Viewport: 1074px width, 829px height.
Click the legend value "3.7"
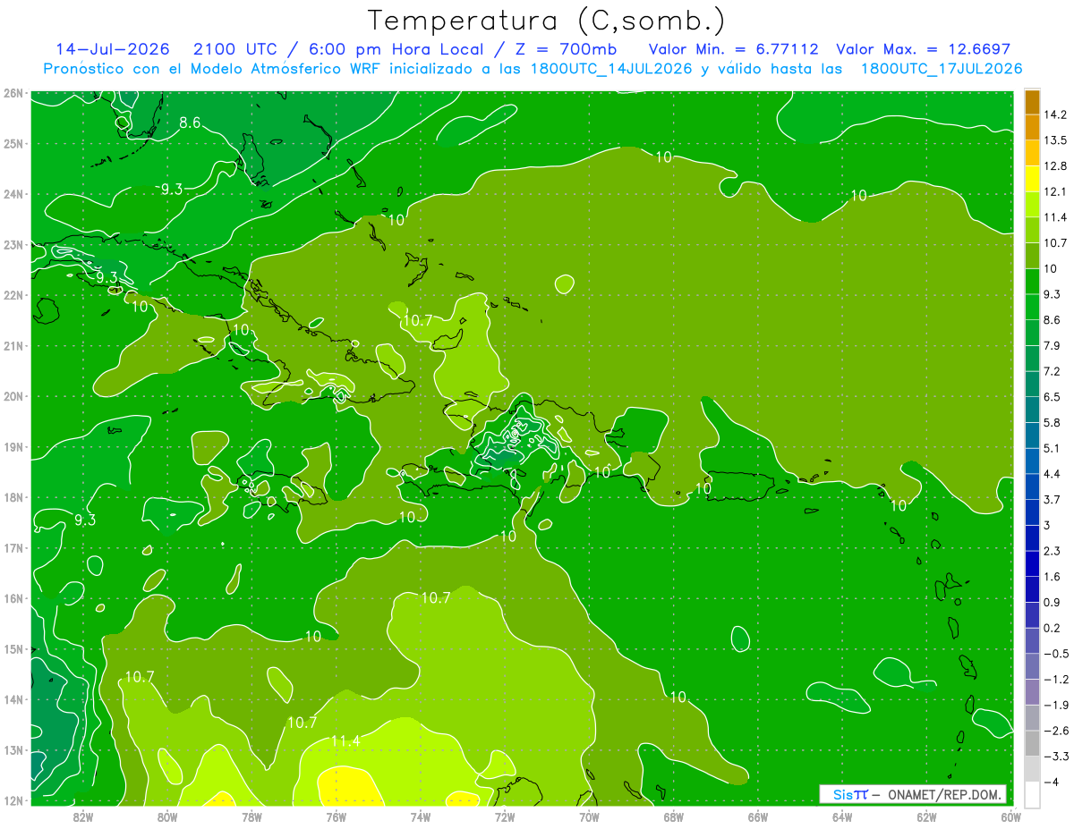tap(1053, 499)
